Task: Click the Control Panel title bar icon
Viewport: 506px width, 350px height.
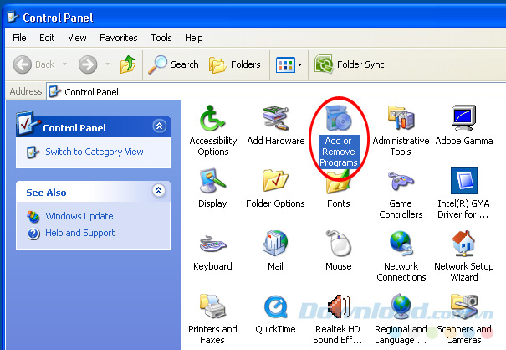Action: pyautogui.click(x=13, y=17)
